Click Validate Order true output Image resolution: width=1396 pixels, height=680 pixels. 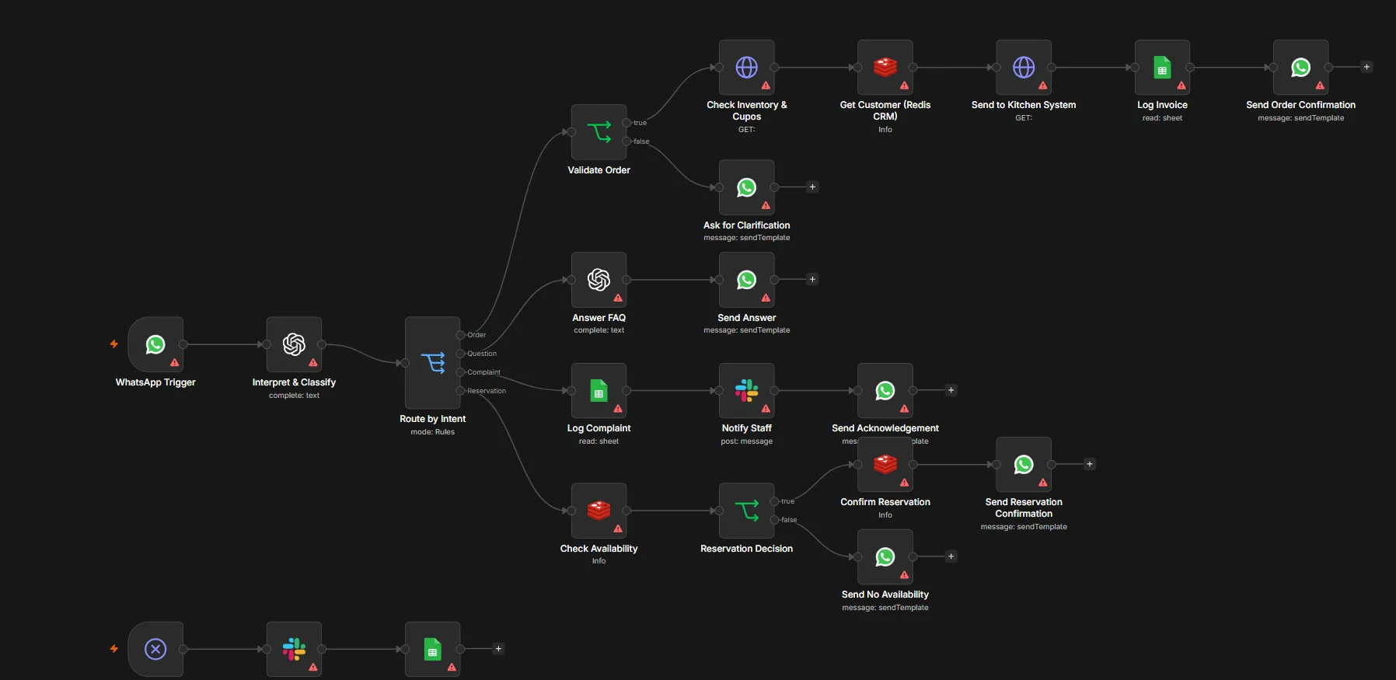[x=626, y=123]
